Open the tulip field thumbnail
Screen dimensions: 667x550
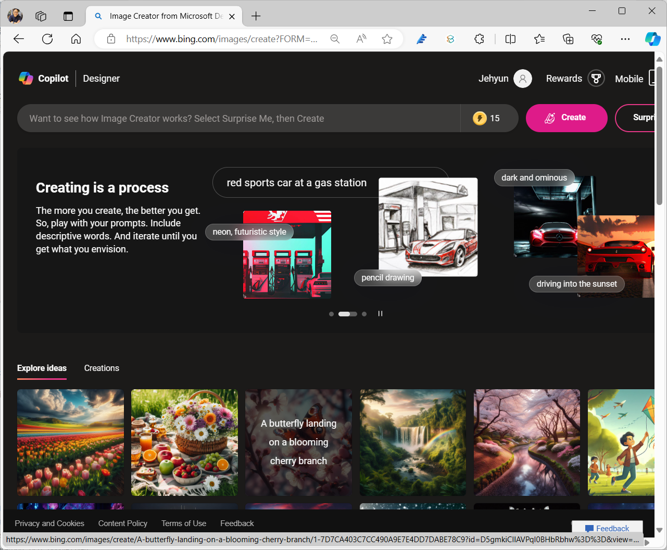point(70,443)
